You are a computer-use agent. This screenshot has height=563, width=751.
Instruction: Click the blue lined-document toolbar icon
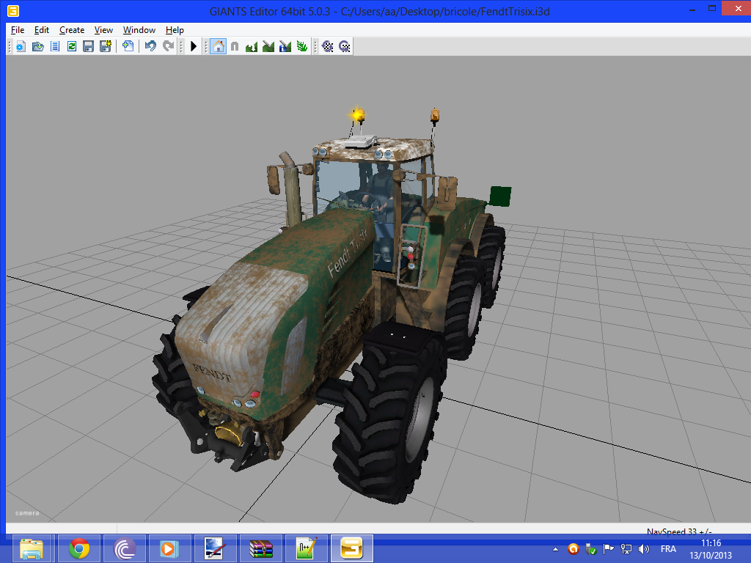point(55,46)
